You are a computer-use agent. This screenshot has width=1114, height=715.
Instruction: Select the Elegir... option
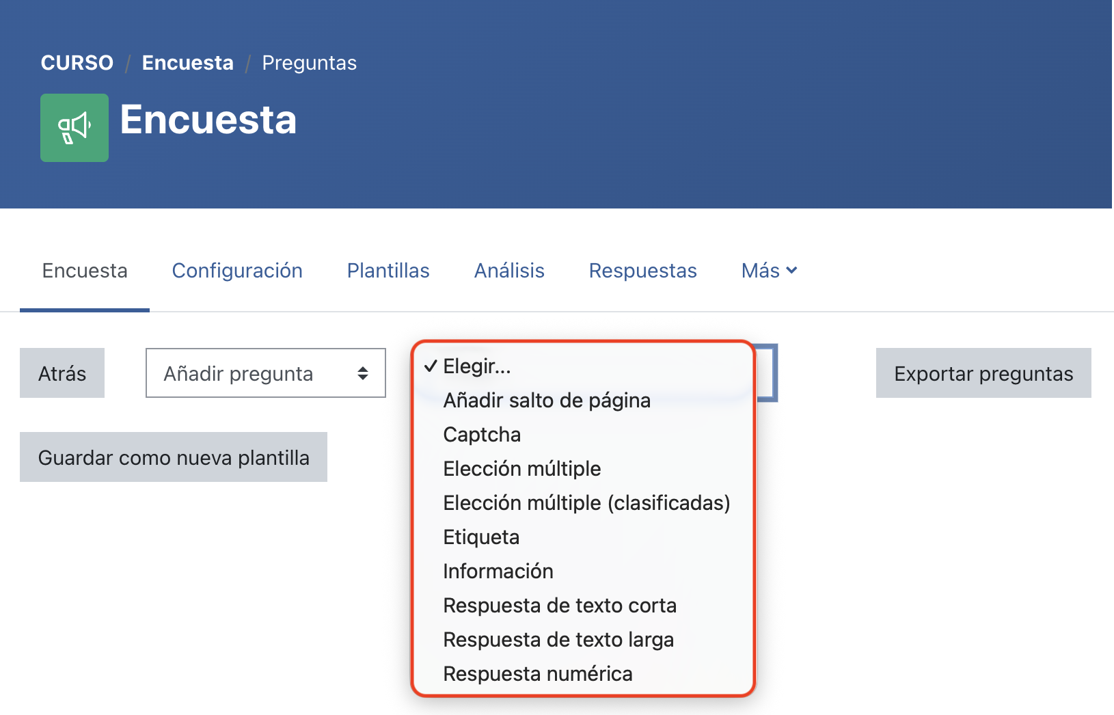pyautogui.click(x=583, y=366)
